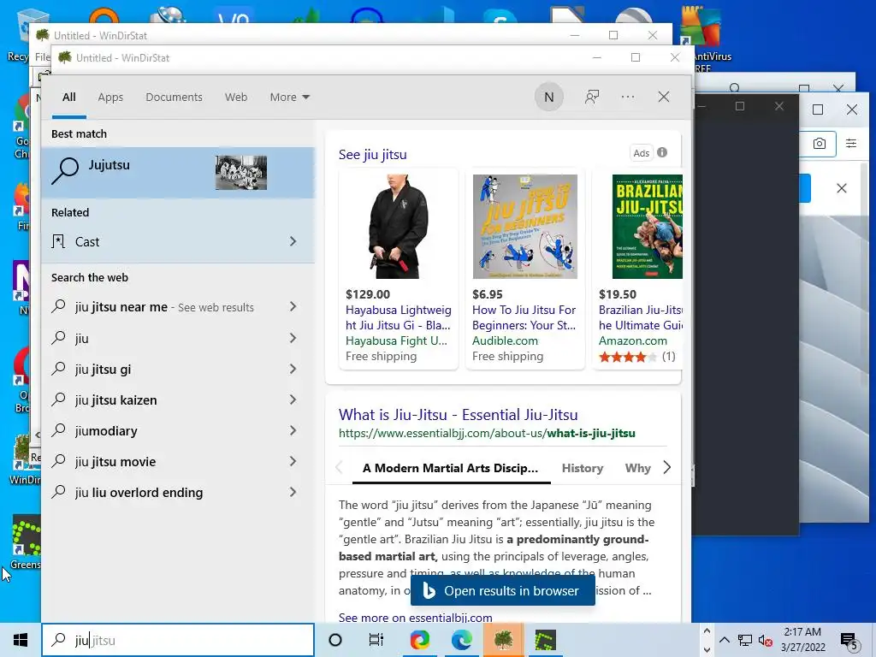
Task: Click the Cortana circle icon in taskbar
Action: tap(335, 640)
